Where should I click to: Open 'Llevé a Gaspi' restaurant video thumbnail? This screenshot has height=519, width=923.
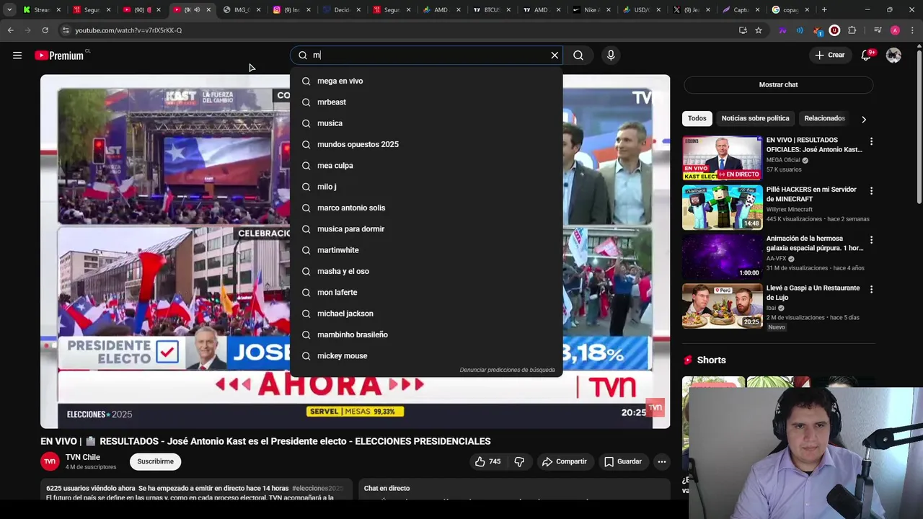point(722,306)
